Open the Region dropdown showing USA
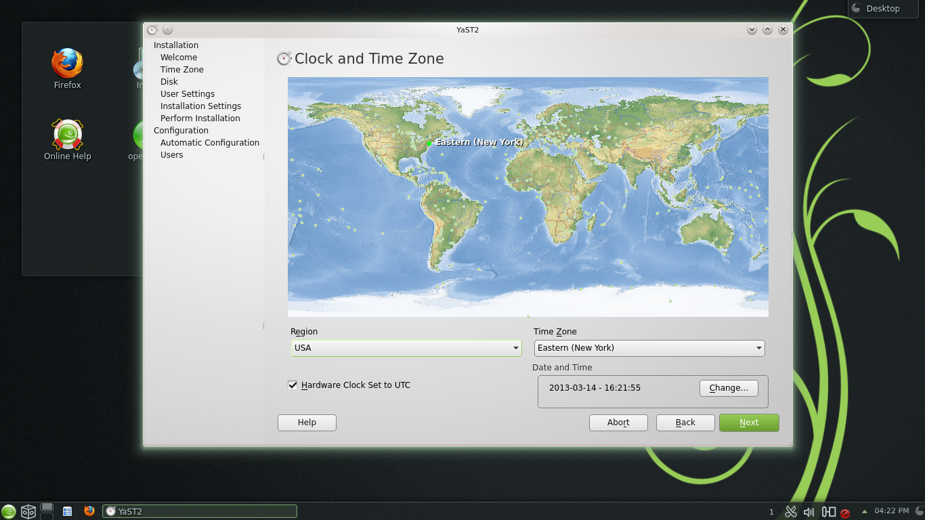925x520 pixels. (x=406, y=348)
